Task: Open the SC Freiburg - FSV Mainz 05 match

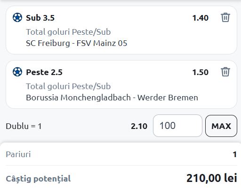Action: (77, 43)
